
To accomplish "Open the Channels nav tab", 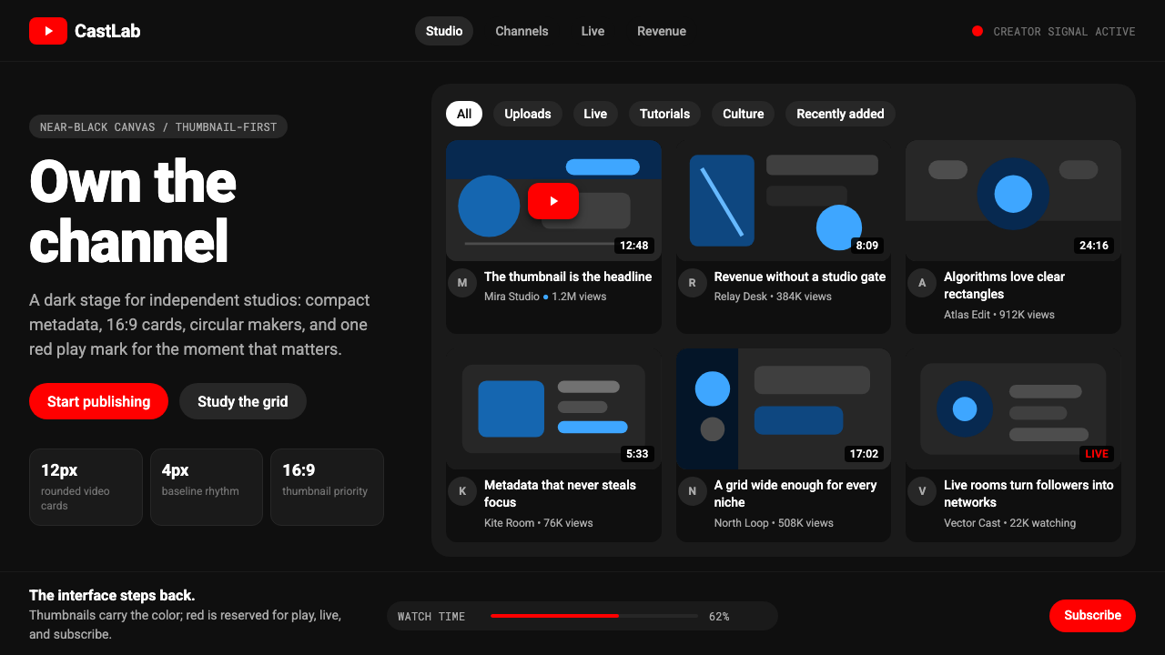I will coord(522,31).
